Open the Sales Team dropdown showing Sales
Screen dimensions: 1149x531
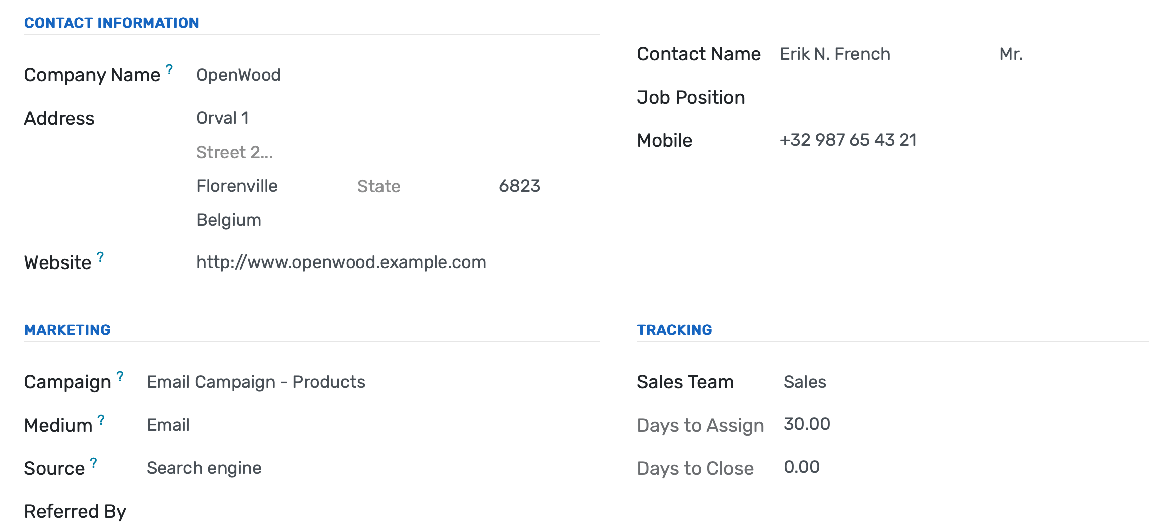click(805, 382)
